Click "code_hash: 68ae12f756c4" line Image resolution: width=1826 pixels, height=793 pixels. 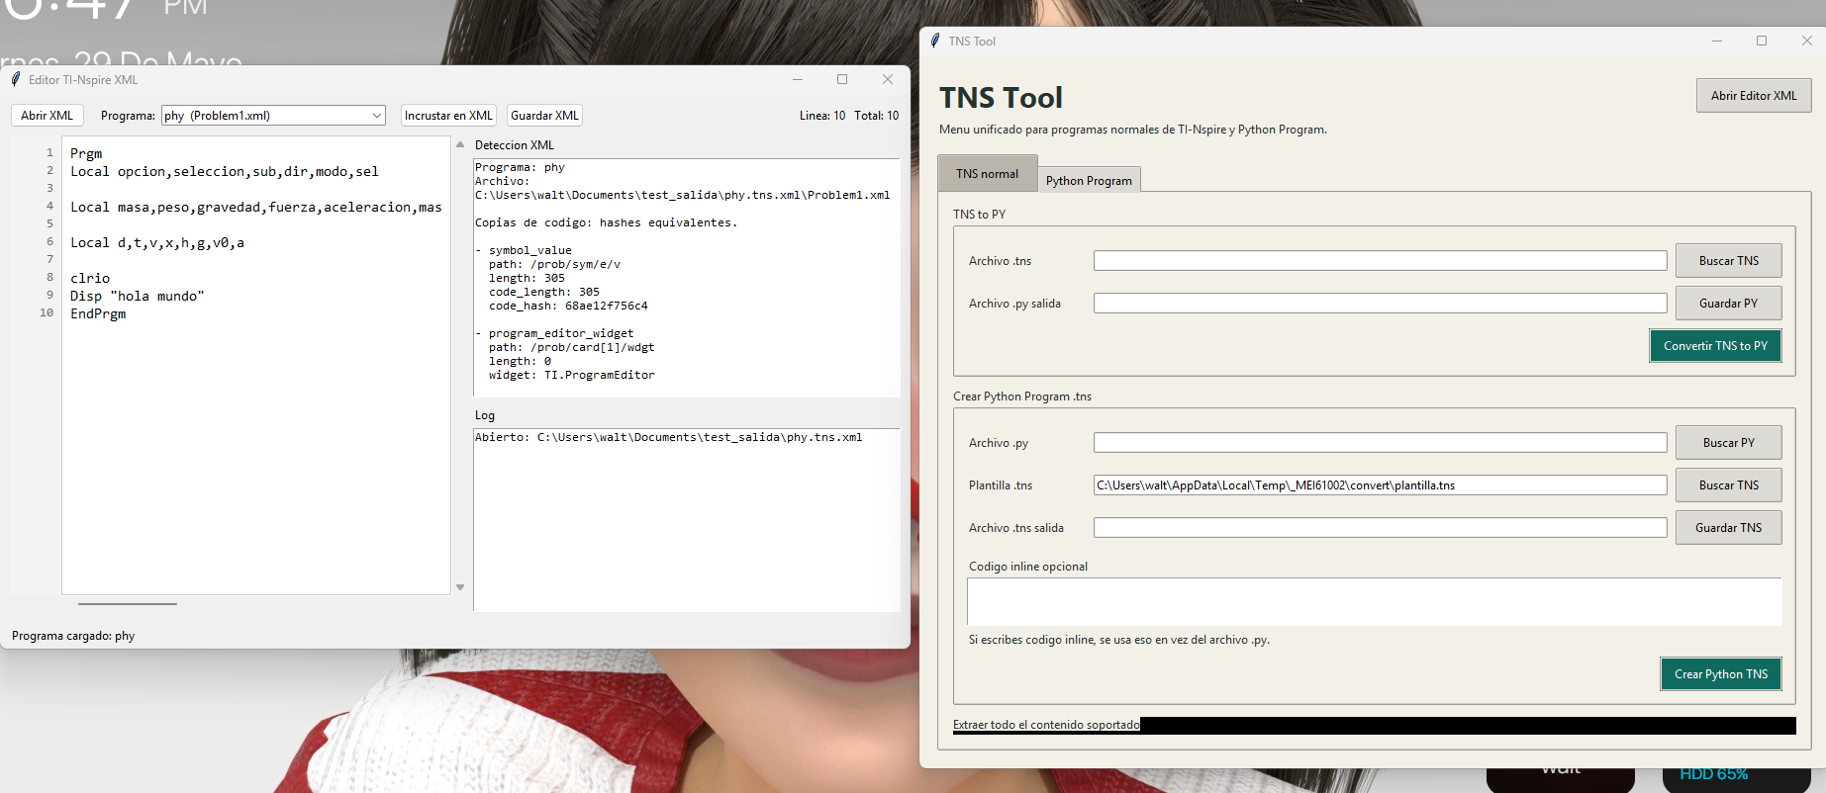click(568, 306)
